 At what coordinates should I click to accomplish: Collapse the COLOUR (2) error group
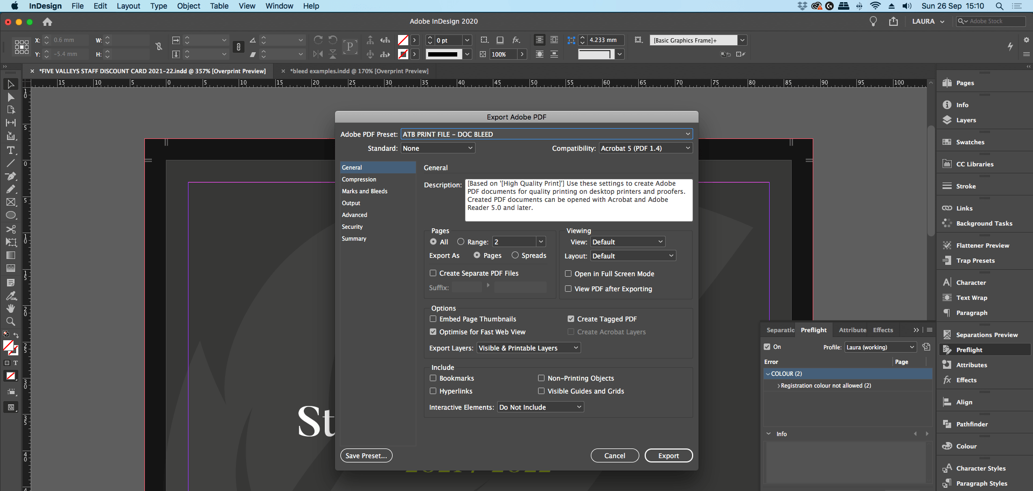[768, 374]
